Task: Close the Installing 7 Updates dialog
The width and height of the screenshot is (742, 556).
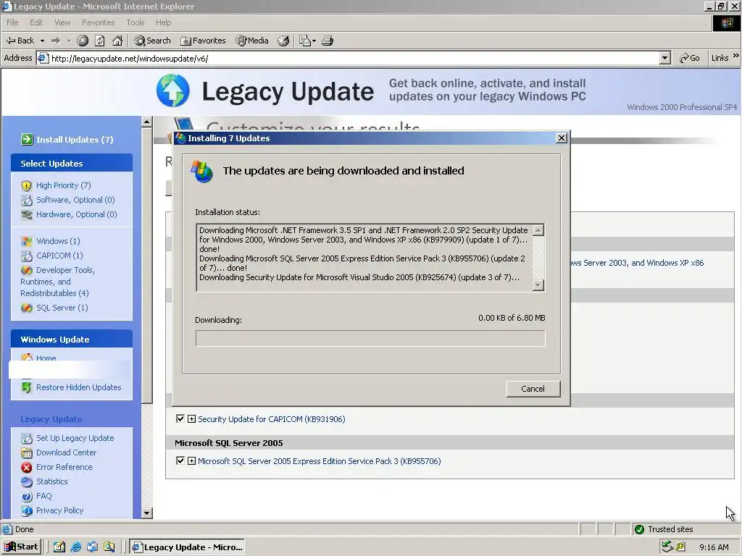Action: click(x=562, y=138)
